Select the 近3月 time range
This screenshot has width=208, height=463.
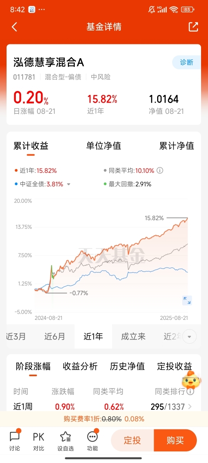click(16, 336)
